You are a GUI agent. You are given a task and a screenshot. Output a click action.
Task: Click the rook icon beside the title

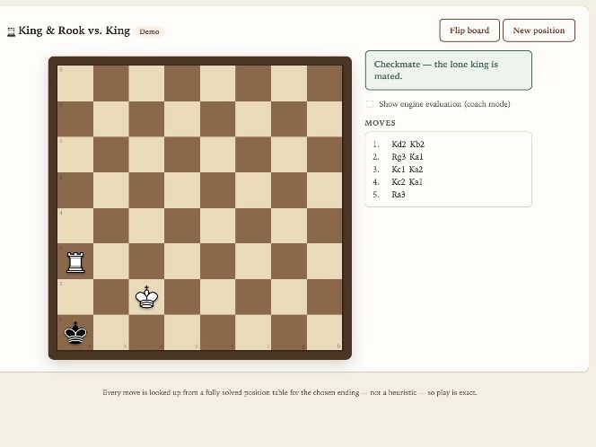point(12,32)
